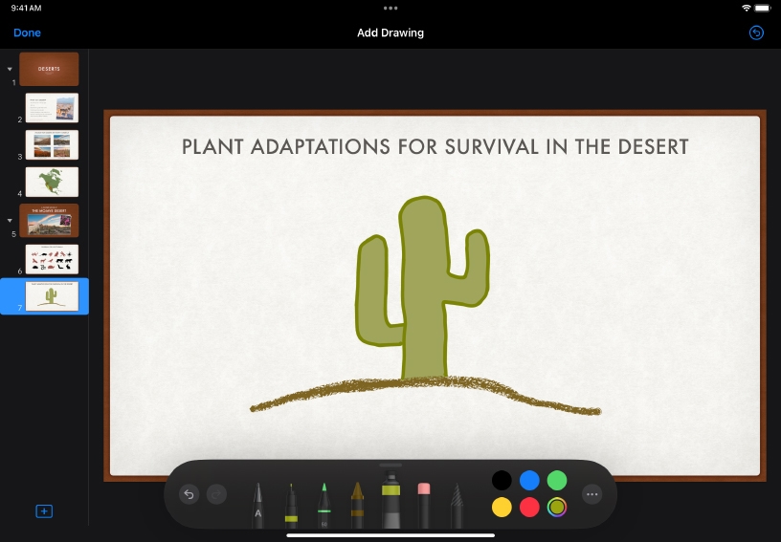
Task: Open the multitasking dots at the top center
Action: point(390,8)
